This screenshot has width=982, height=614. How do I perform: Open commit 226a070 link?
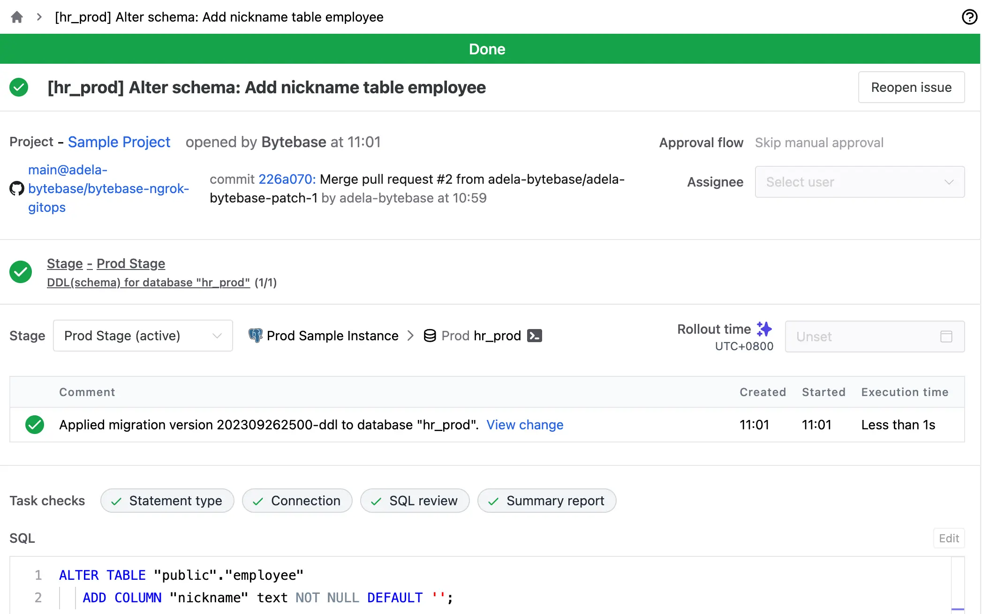[287, 179]
